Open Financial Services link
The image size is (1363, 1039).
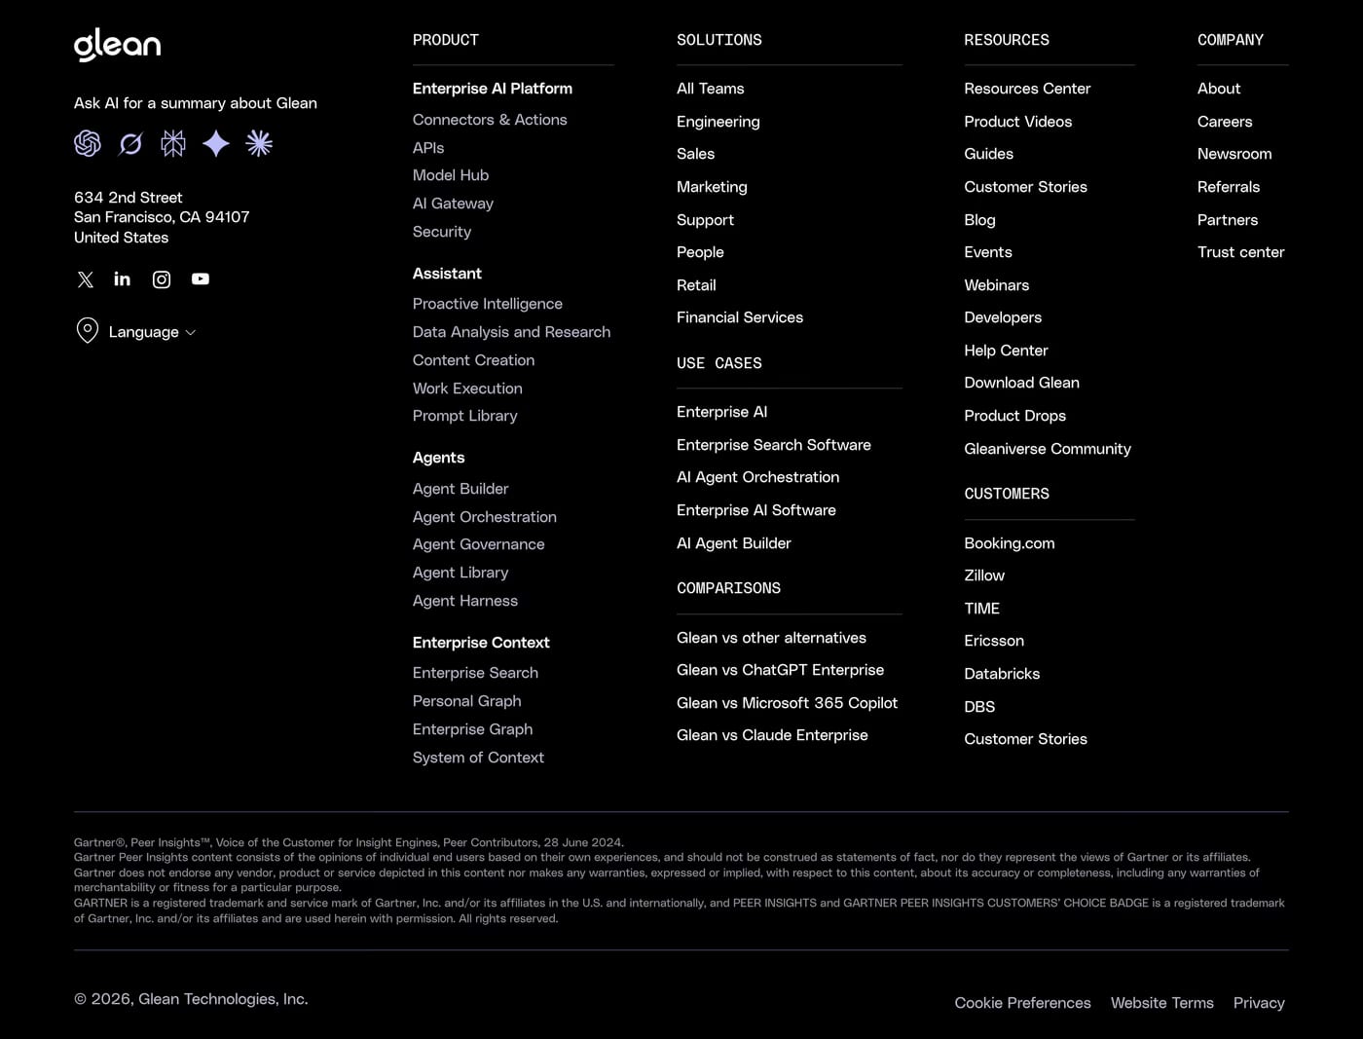click(x=740, y=317)
